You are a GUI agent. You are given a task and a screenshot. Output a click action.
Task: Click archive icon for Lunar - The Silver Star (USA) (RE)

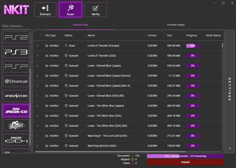47,126
